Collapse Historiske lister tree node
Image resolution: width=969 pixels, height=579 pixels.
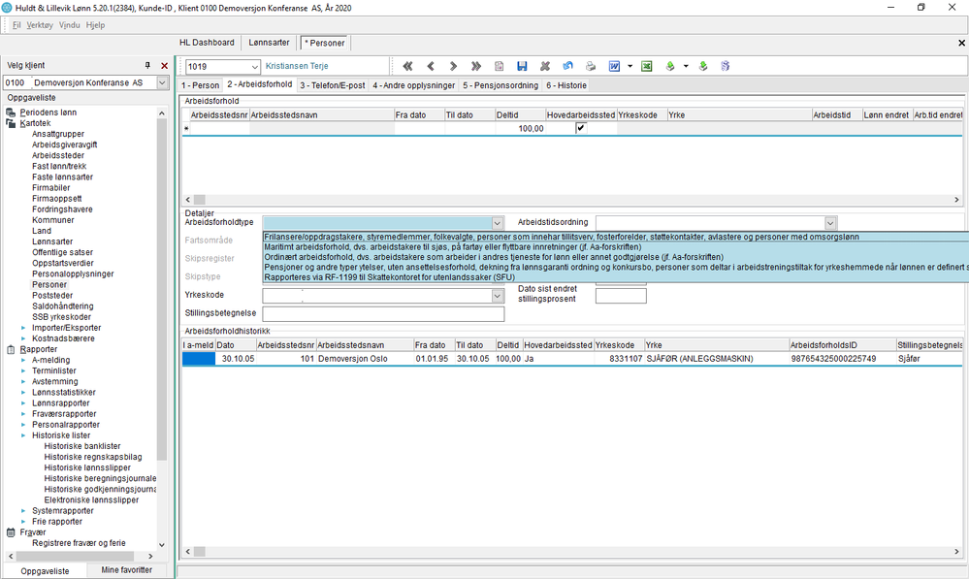[23, 435]
